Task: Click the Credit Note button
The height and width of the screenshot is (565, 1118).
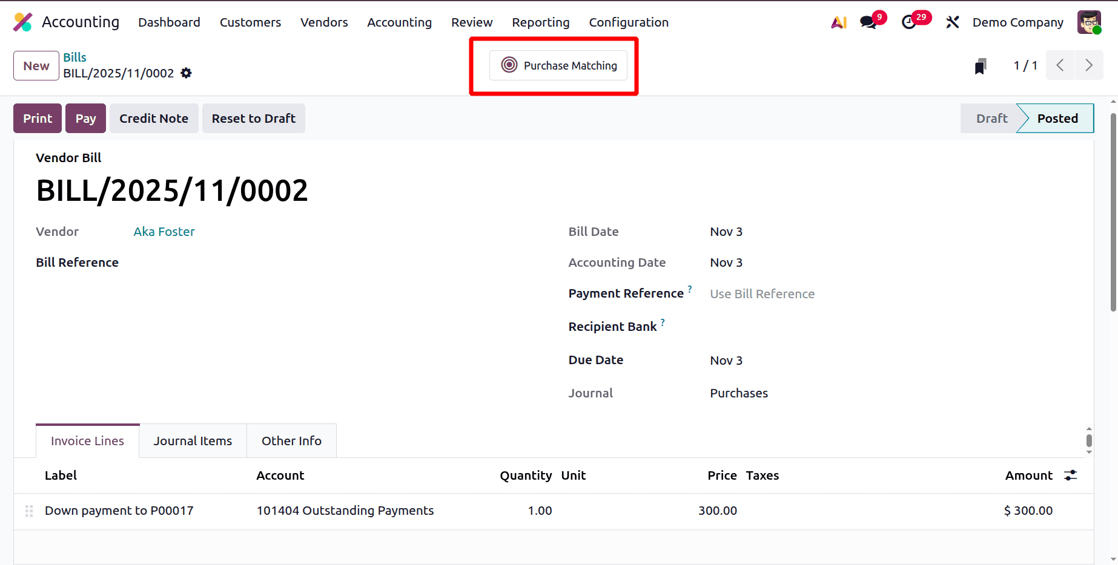Action: [x=154, y=118]
